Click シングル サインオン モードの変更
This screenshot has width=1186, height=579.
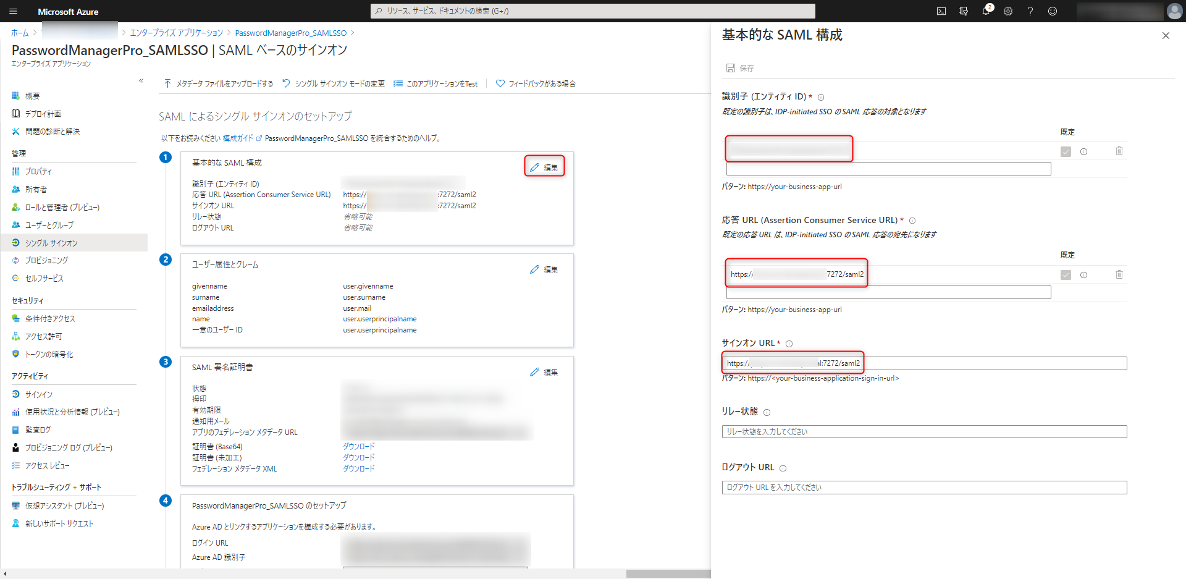point(334,83)
